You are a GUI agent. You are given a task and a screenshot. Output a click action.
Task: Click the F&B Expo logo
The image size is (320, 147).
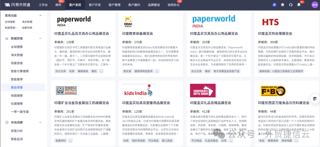click(273, 91)
